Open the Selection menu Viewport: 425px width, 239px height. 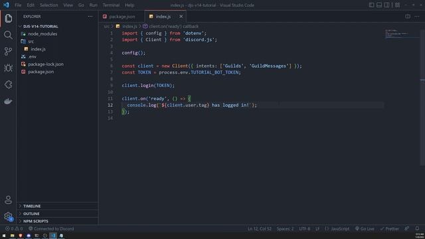click(48, 5)
